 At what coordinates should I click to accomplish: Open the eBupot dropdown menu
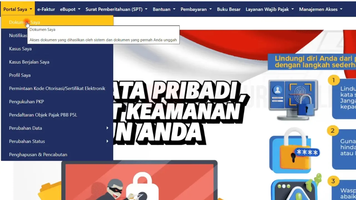[68, 9]
